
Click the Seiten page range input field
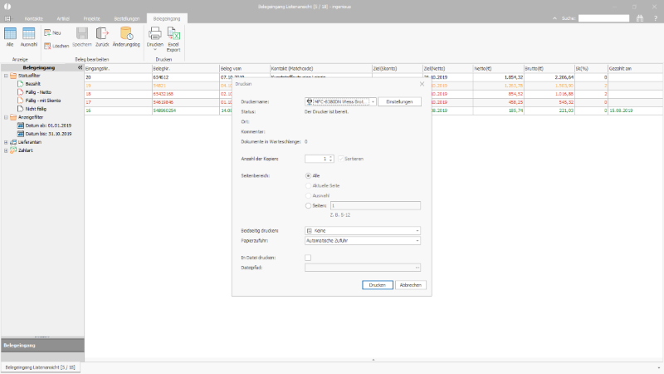pyautogui.click(x=375, y=205)
